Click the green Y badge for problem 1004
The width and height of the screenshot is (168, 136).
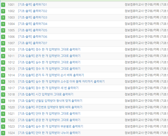click(x=3, y=24)
